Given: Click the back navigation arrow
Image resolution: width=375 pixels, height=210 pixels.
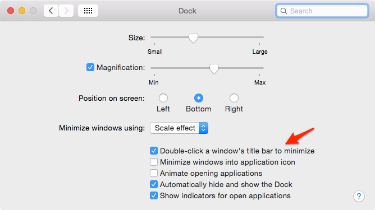Looking at the screenshot, I should pos(51,11).
